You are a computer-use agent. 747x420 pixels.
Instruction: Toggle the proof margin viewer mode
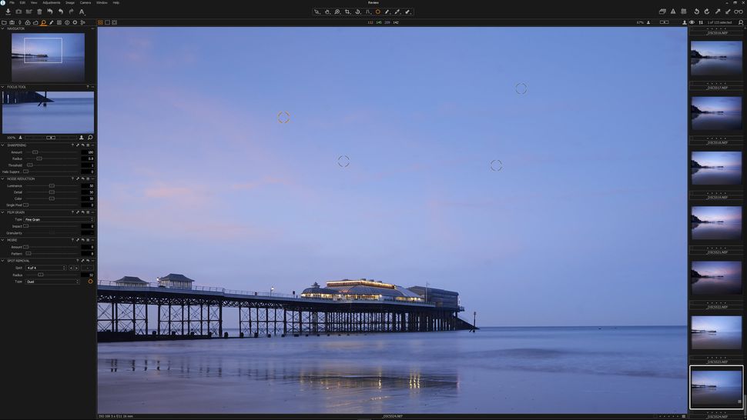coord(114,22)
